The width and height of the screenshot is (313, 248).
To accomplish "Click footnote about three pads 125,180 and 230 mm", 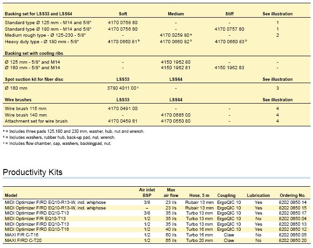I will pos(74,131).
